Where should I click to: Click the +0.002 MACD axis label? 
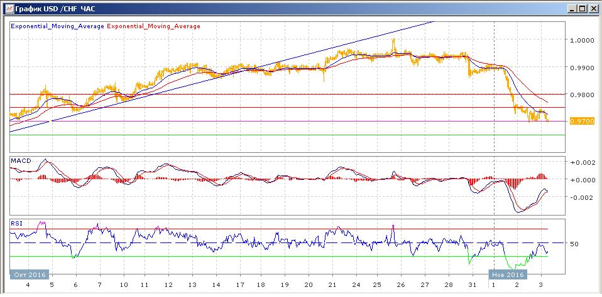(x=583, y=162)
